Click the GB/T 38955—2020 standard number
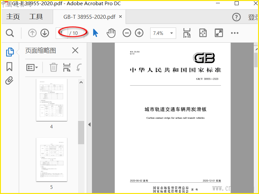259x194 pixels. [207, 79]
